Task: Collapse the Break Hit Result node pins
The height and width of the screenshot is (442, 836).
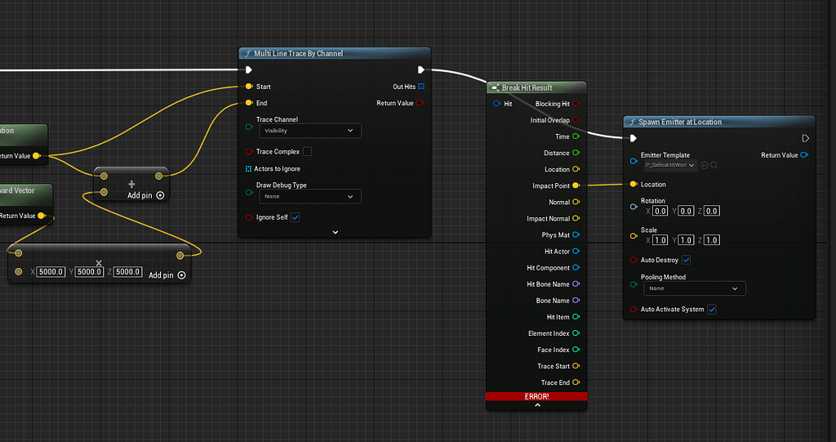Action: 536,405
